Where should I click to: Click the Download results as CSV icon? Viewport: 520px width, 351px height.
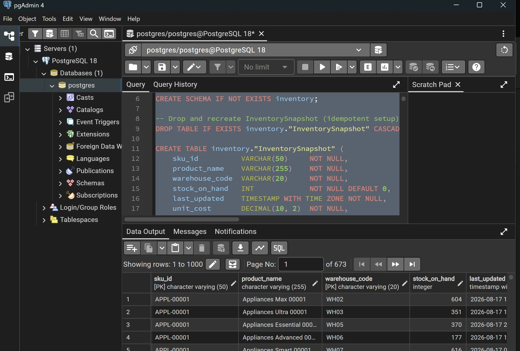[240, 248]
